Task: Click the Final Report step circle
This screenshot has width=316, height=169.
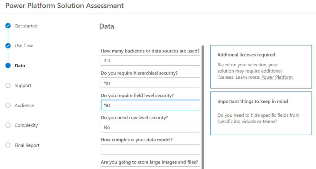Action: click(x=8, y=145)
